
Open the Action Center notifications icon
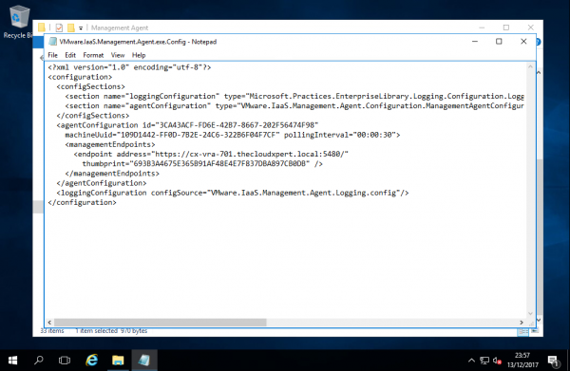pyautogui.click(x=554, y=361)
